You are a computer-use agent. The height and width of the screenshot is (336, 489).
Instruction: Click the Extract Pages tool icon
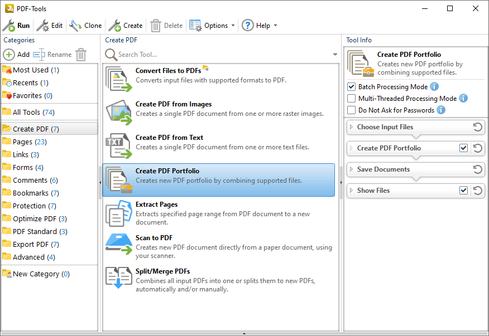click(x=118, y=213)
